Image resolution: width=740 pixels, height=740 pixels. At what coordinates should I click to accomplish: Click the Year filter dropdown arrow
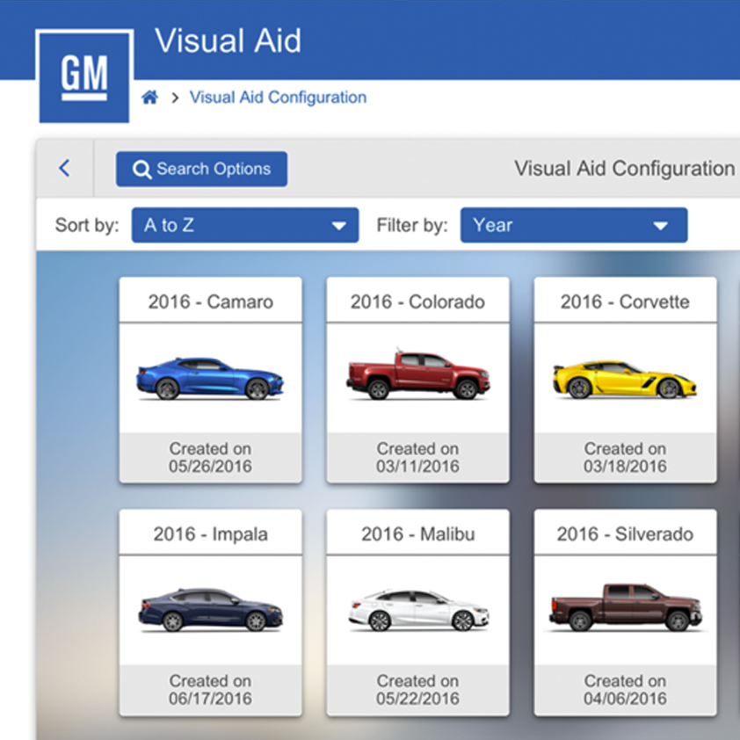click(660, 226)
